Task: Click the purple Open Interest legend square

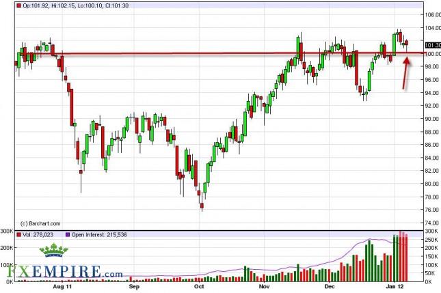Action: click(x=68, y=234)
